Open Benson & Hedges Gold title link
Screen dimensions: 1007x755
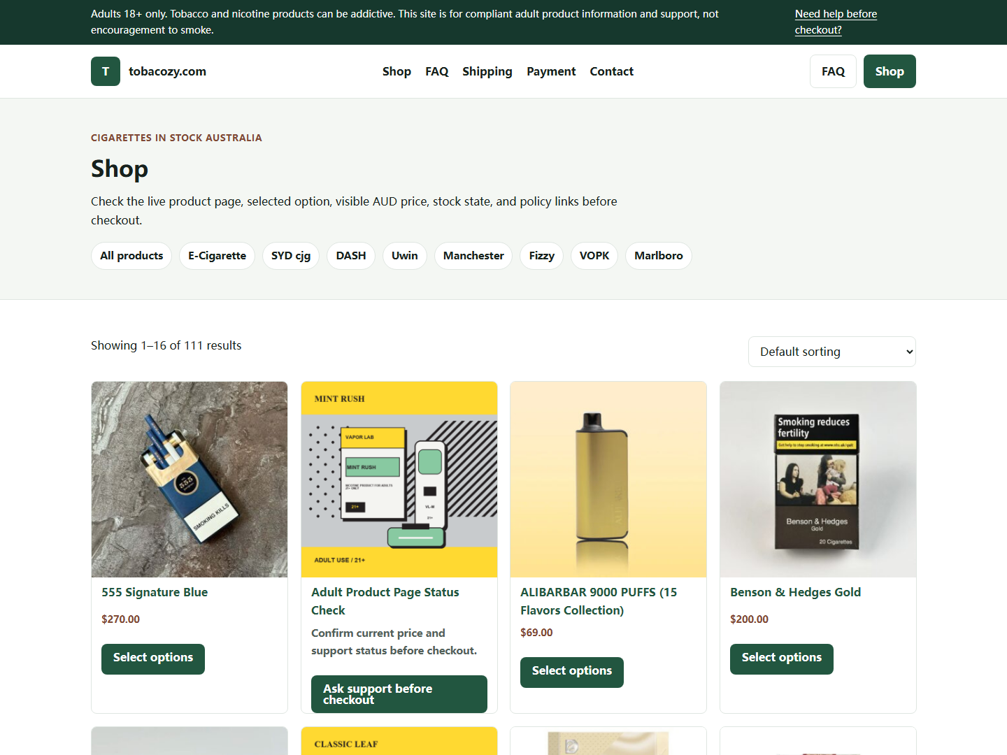[x=796, y=592]
